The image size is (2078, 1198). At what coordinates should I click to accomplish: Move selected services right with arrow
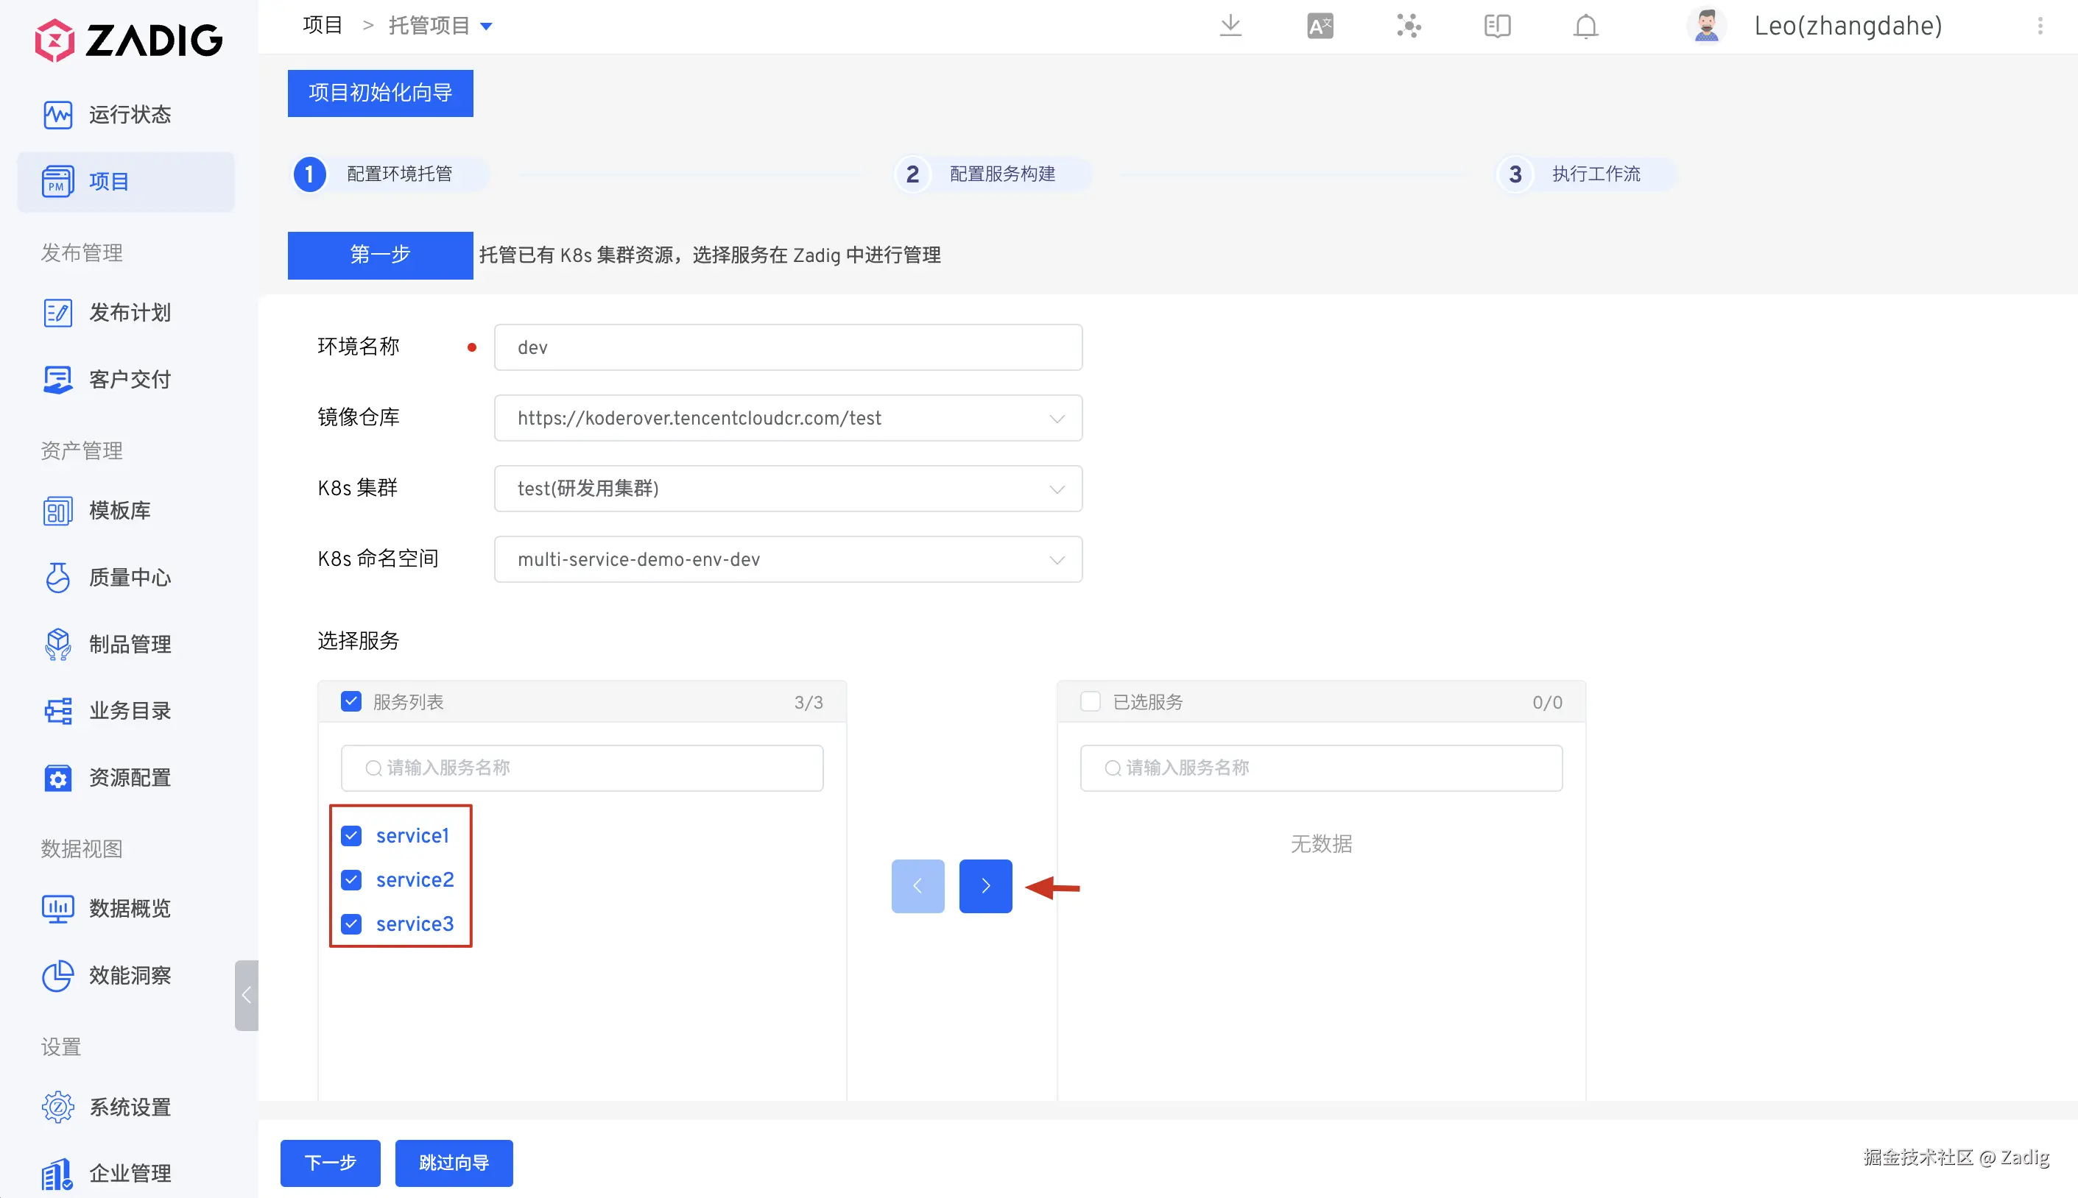tap(985, 886)
